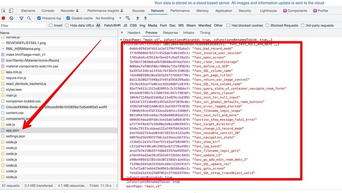This screenshot has width=342, height=193.
Task: Select the func_open_screen value
Action: point(209,58)
